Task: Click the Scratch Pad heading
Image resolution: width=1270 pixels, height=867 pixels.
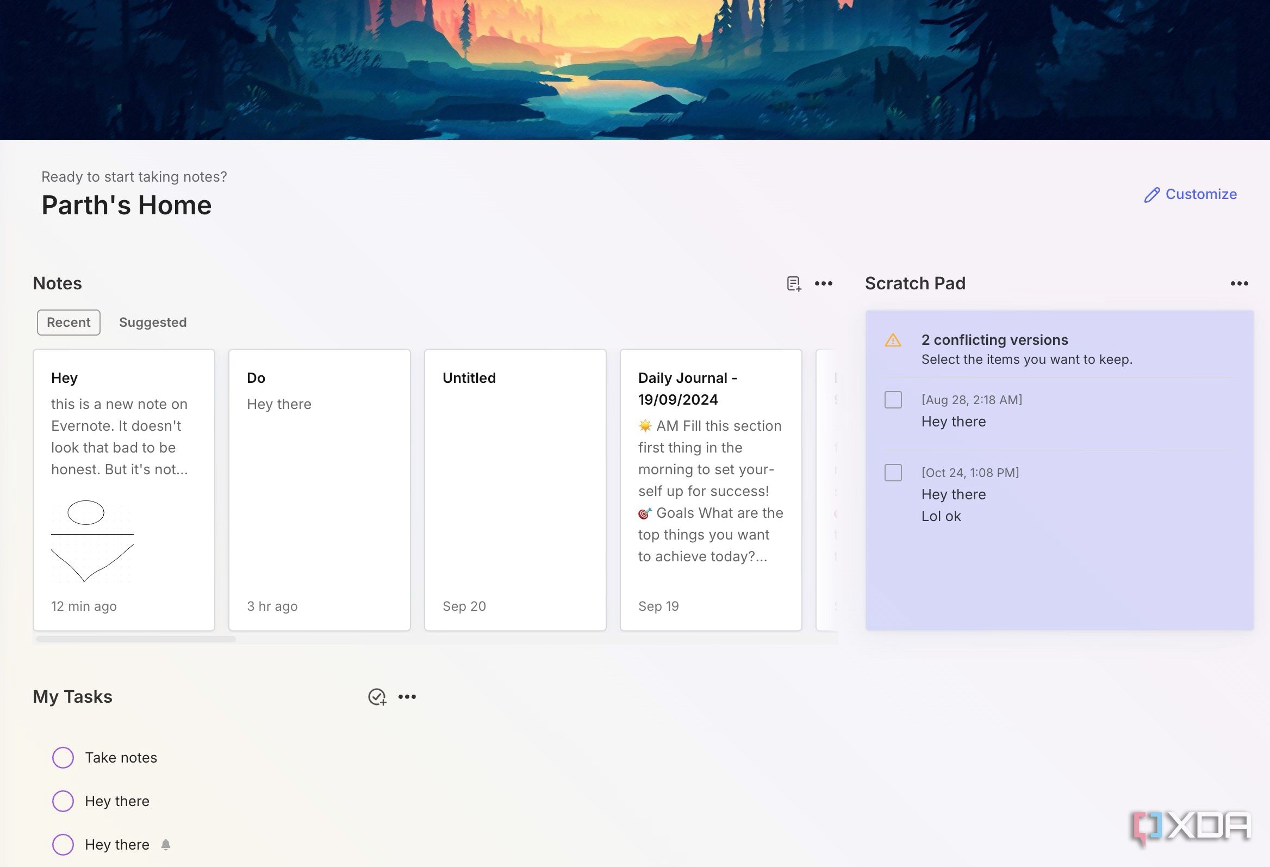Action: pos(916,283)
